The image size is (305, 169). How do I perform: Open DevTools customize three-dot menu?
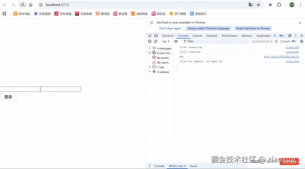(x=296, y=36)
